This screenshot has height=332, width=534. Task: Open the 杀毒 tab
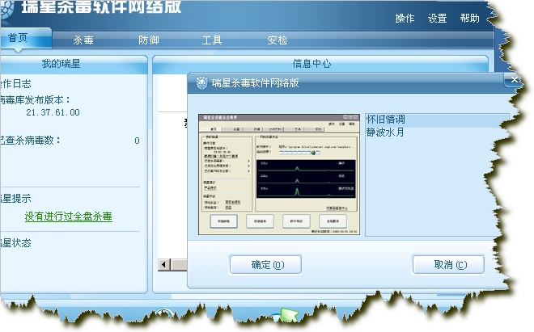coord(83,40)
